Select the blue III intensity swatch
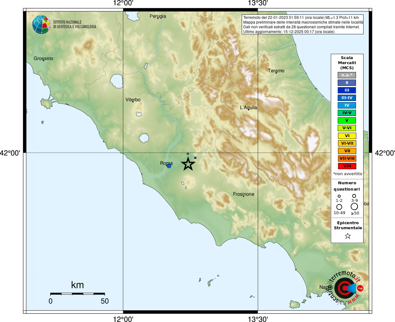 pyautogui.click(x=347, y=90)
